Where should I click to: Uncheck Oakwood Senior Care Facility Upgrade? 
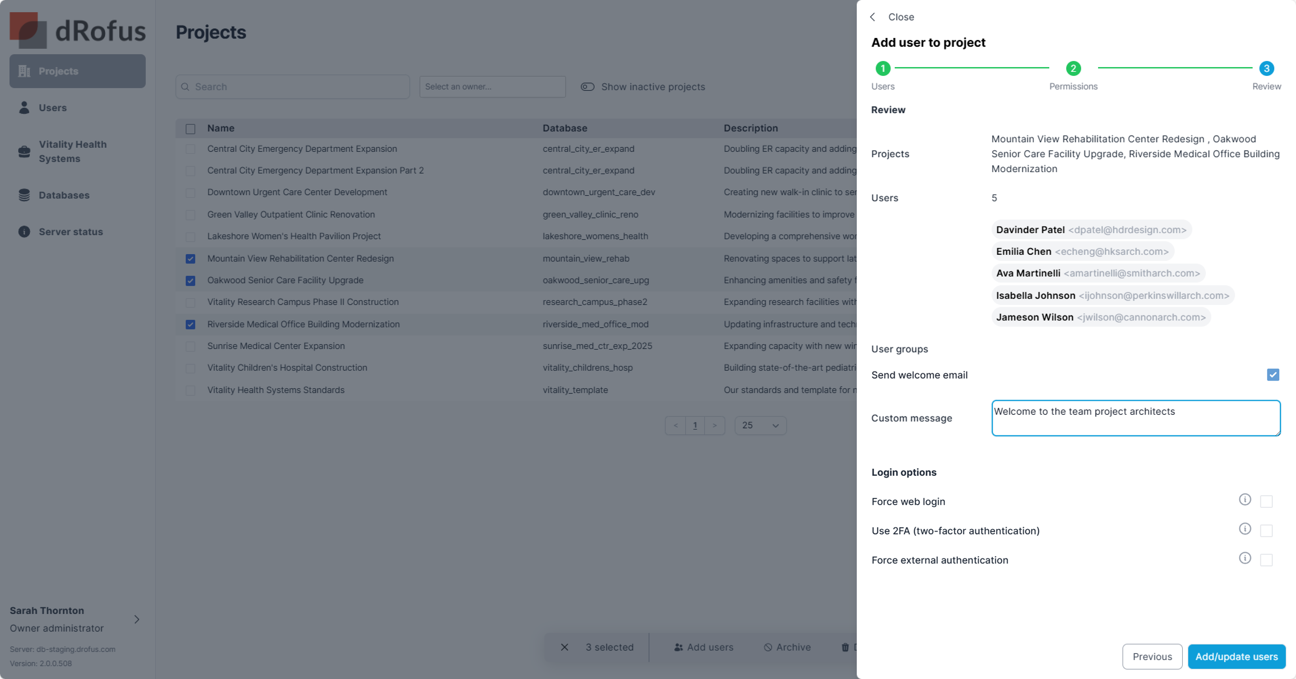[x=190, y=281]
